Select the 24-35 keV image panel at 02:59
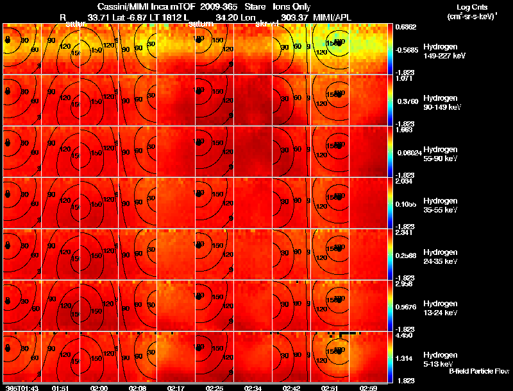Viewport: 513px width, 391px height. (x=368, y=254)
